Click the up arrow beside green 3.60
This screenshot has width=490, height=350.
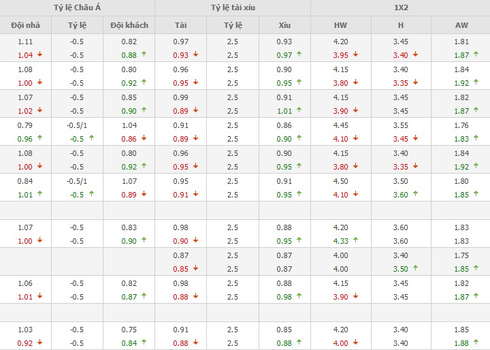click(x=415, y=194)
